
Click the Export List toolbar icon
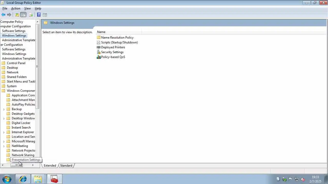click(x=31, y=15)
